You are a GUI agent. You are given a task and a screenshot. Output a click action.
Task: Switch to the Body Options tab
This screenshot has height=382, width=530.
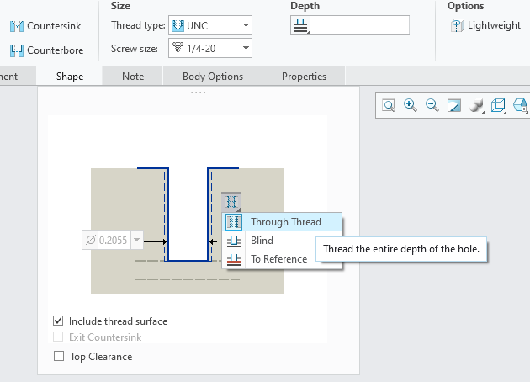coord(213,77)
